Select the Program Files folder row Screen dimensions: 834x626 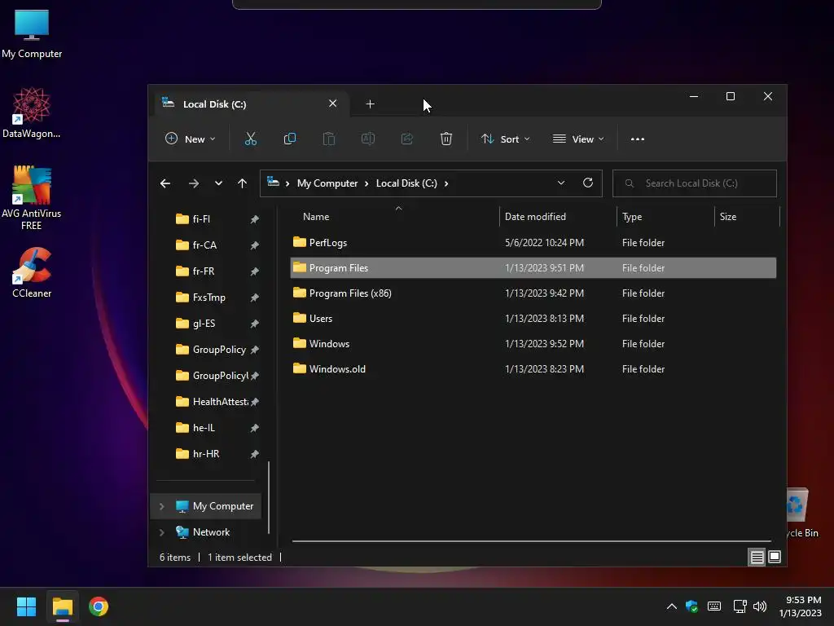click(x=533, y=267)
